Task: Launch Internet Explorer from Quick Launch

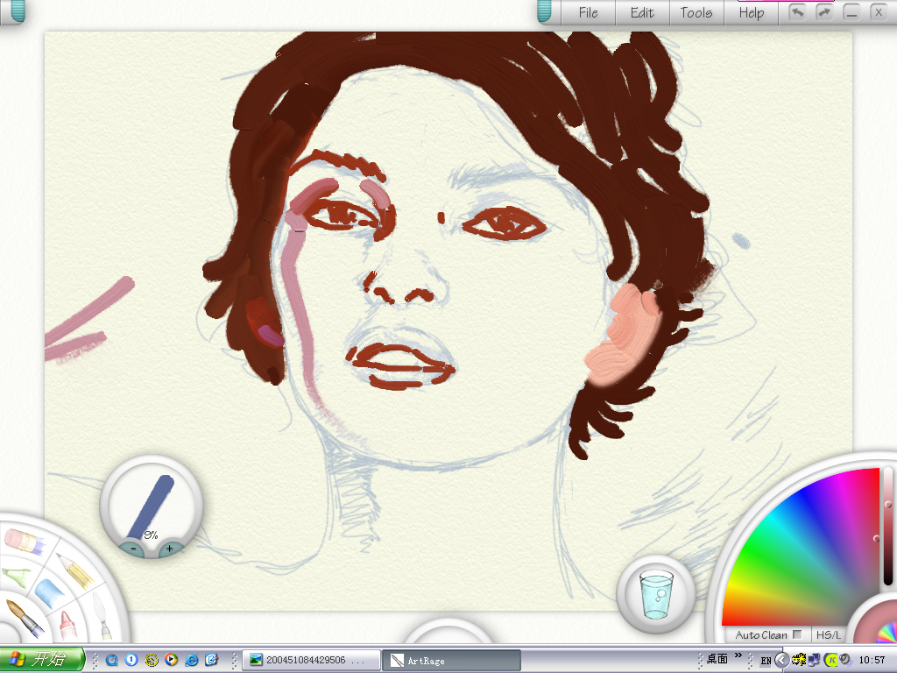Action: 192,660
